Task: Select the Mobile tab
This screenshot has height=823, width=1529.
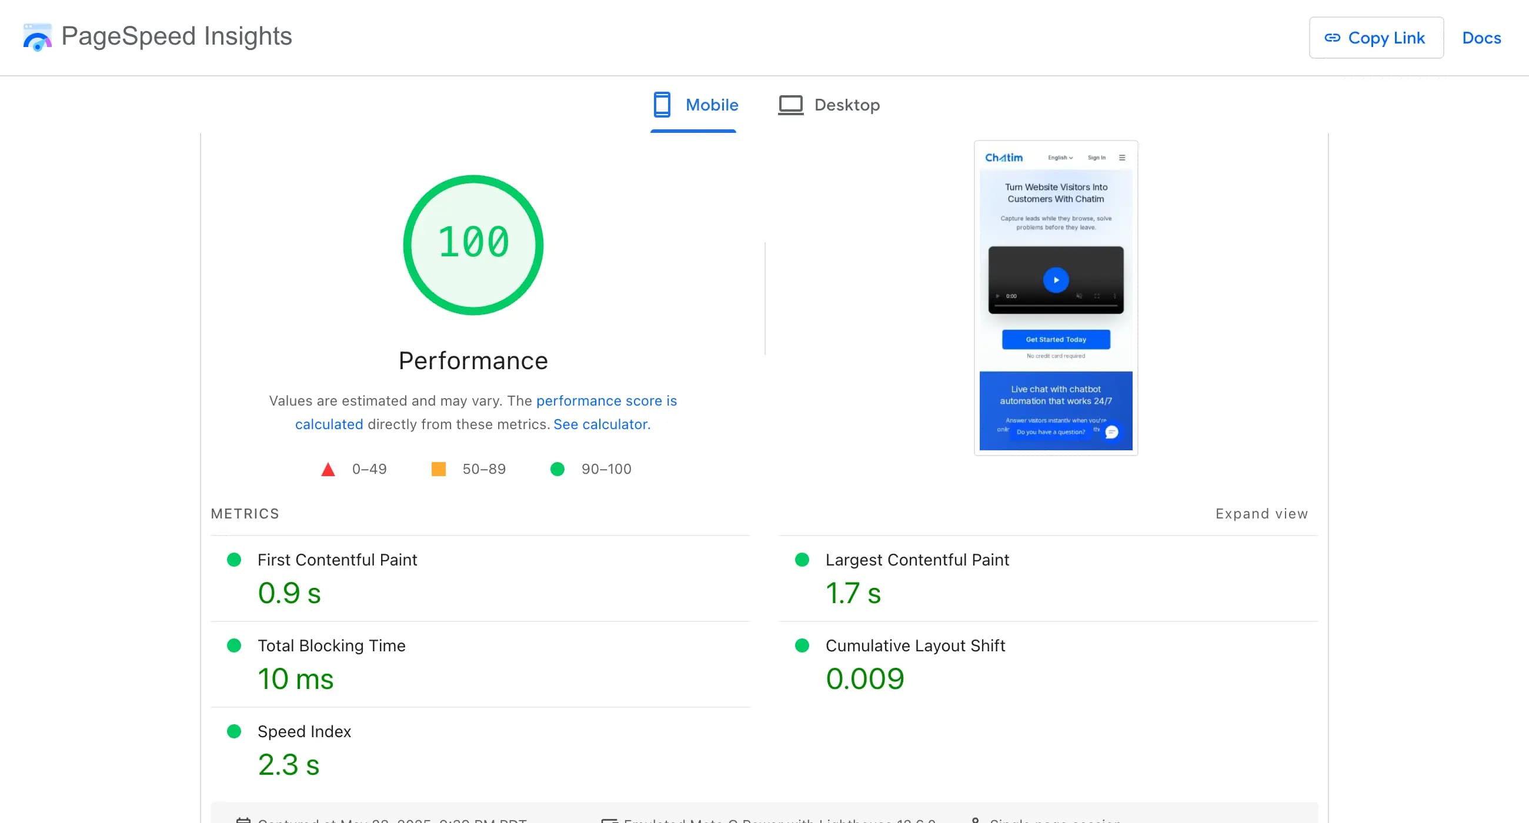Action: pyautogui.click(x=695, y=105)
